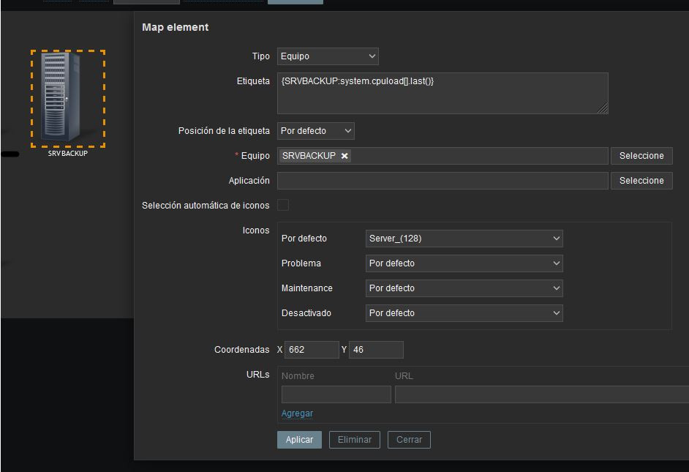Open the Maintenance icon dropdown
The height and width of the screenshot is (472, 689).
point(464,288)
